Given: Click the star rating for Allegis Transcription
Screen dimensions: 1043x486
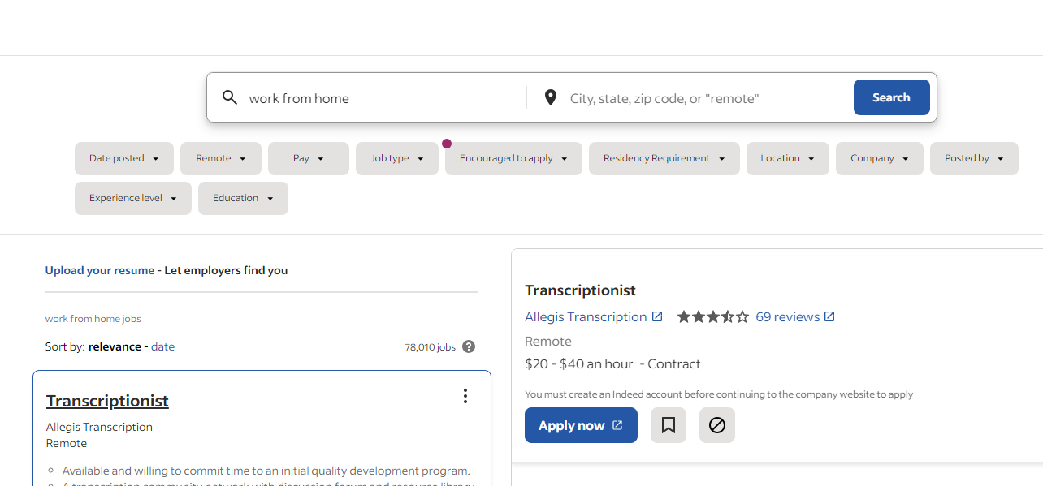Looking at the screenshot, I should [712, 316].
